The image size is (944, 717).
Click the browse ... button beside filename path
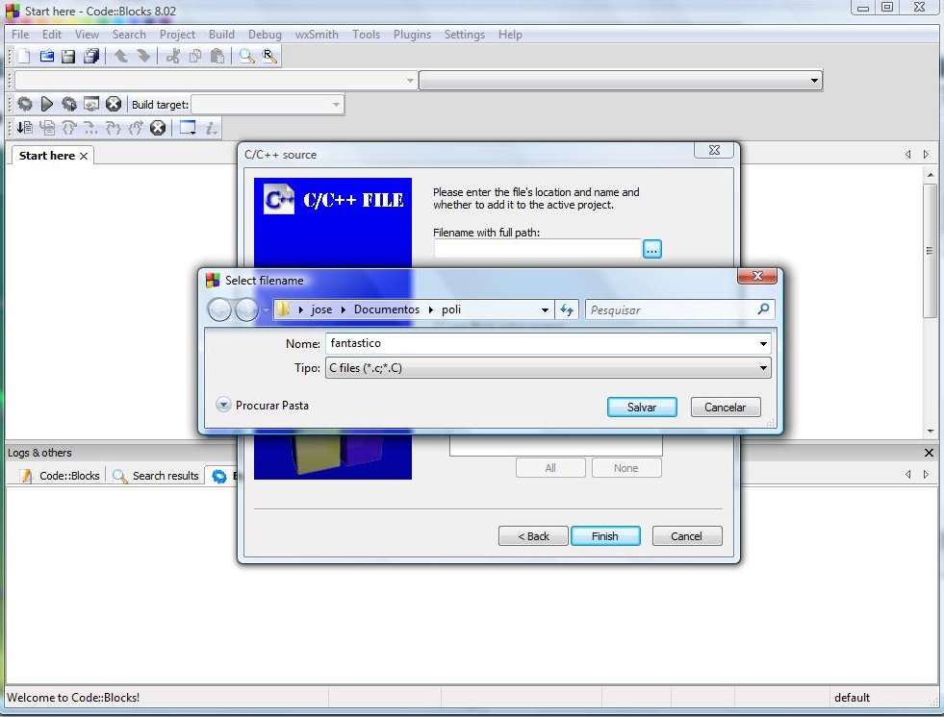(x=652, y=248)
